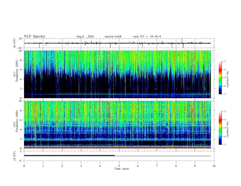Click the -7 label on lower colorbar
Viewport: 241px width, 186px height.
[224, 145]
